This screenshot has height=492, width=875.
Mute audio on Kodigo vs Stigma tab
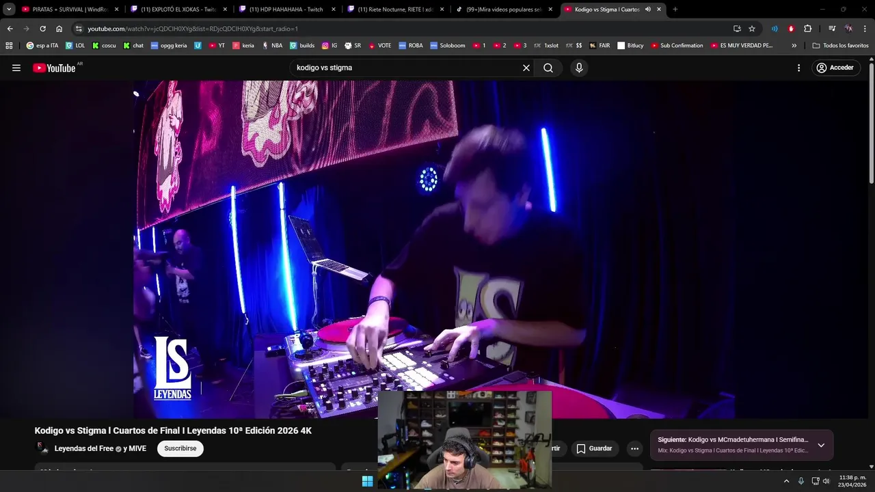[647, 10]
